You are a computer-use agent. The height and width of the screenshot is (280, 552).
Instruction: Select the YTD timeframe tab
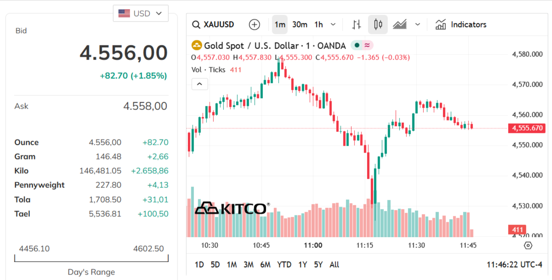(x=284, y=264)
